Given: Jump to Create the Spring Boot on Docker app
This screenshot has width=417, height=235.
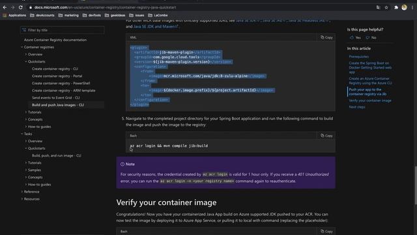Looking at the screenshot, I should click(x=370, y=68).
